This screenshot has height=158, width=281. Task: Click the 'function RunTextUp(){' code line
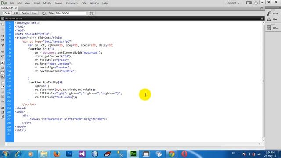click(x=45, y=82)
